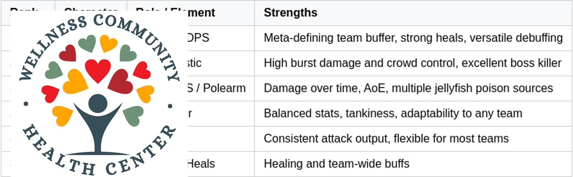This screenshot has width=573, height=177.
Task: Click the green heart at the lower right
Action: [133, 115]
